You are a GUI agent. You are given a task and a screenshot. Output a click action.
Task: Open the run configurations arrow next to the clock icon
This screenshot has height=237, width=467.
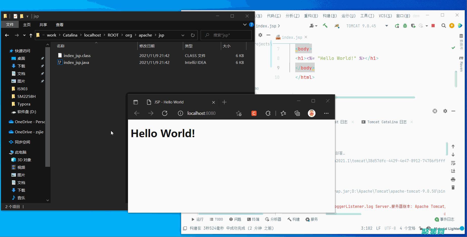click(426, 26)
